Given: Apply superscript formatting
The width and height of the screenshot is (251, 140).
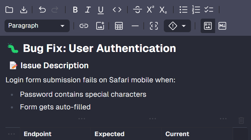Looking at the screenshot, I should pos(150,10).
